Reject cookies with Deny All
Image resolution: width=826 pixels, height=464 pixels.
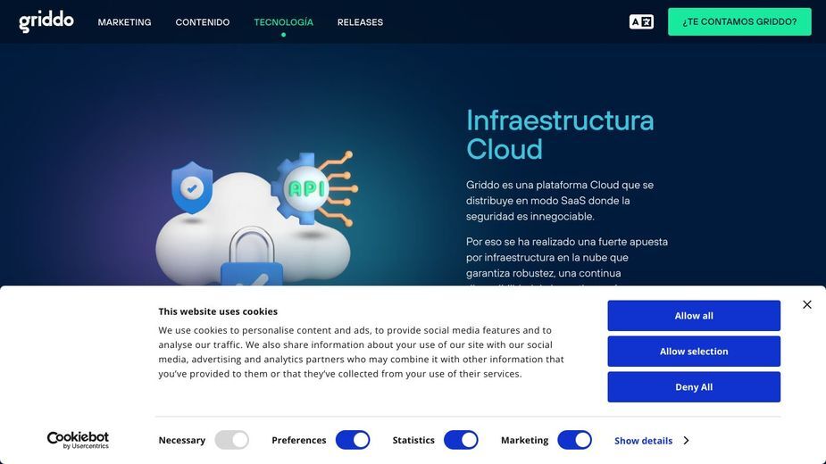pyautogui.click(x=694, y=387)
